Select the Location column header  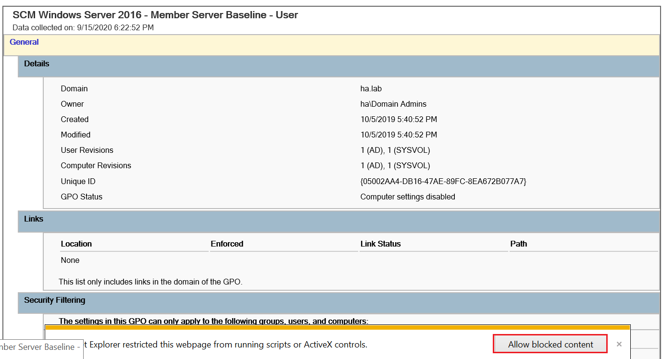coord(76,244)
